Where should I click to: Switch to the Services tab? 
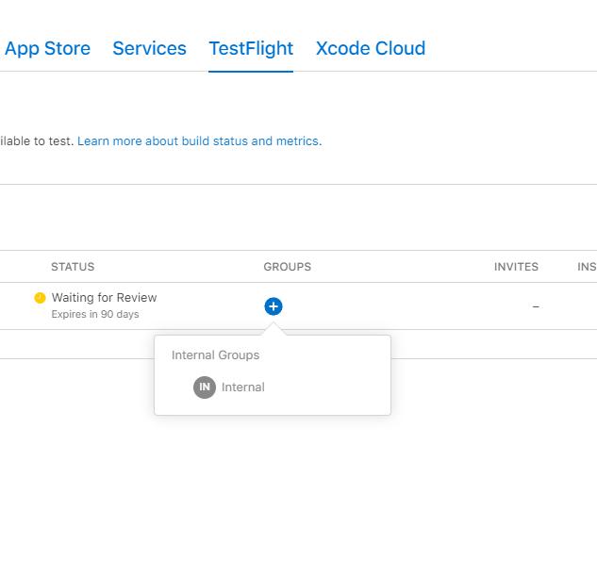pos(149,49)
